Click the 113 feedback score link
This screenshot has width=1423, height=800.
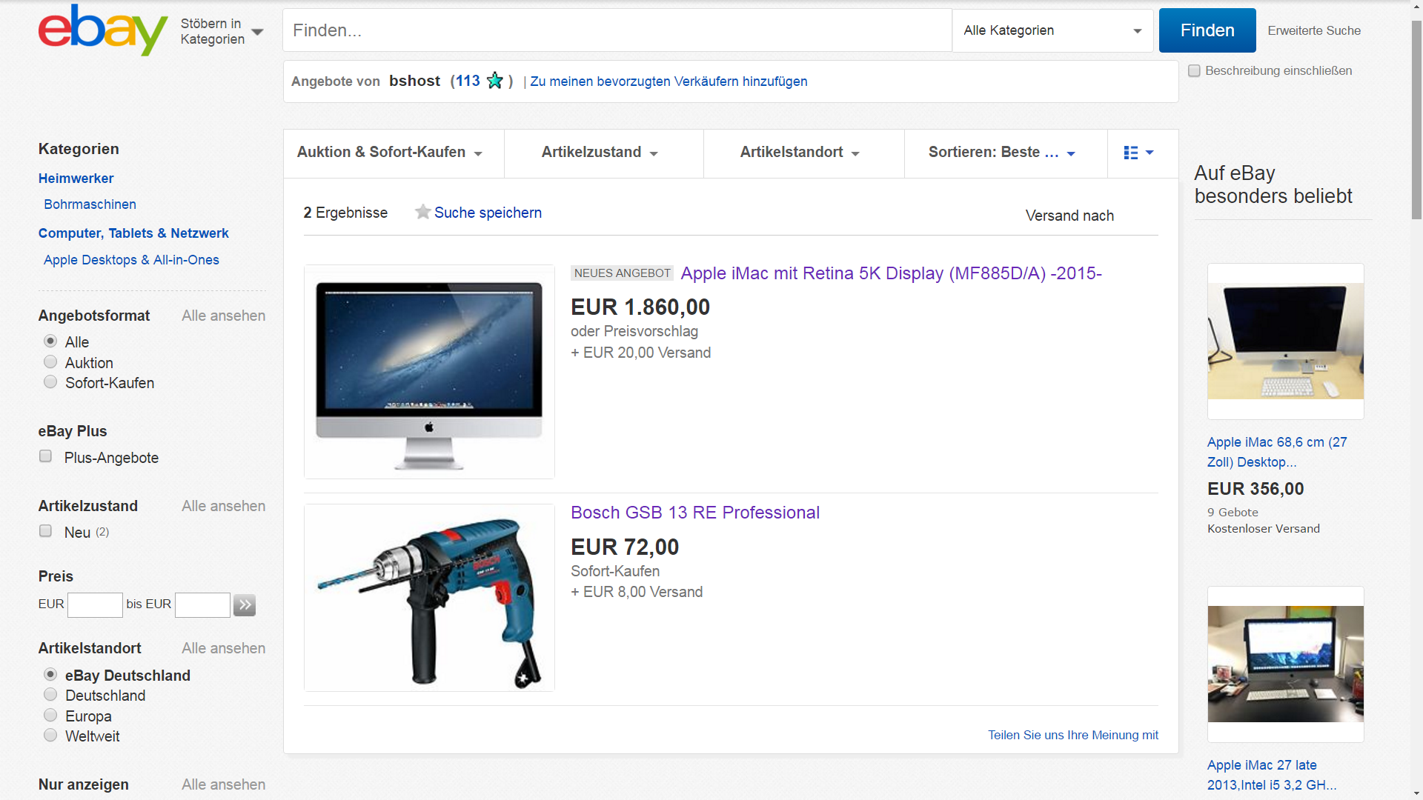(468, 81)
